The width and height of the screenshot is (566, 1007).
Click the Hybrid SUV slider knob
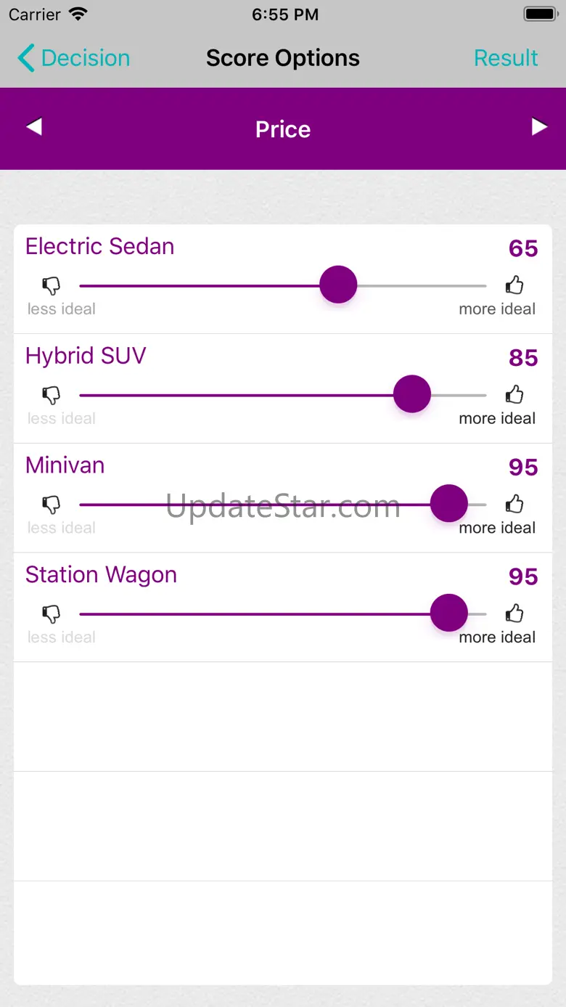coord(412,394)
